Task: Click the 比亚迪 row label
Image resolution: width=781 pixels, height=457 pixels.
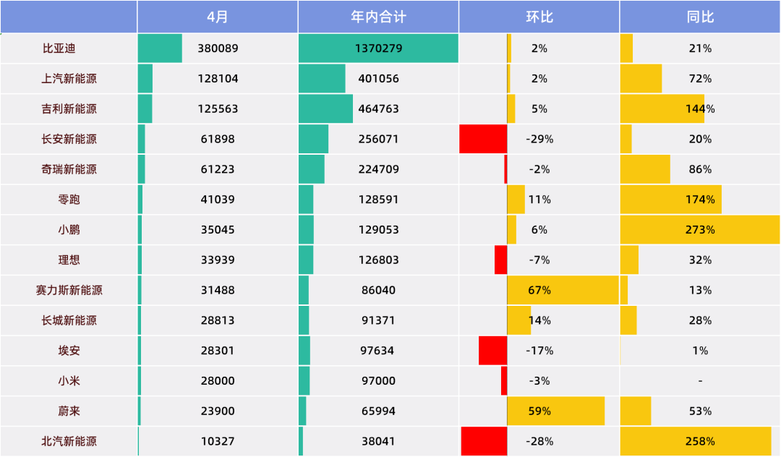Action: point(59,48)
